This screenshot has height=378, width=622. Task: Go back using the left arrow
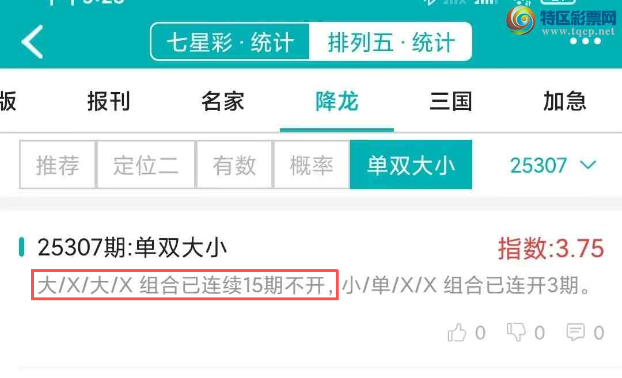32,42
